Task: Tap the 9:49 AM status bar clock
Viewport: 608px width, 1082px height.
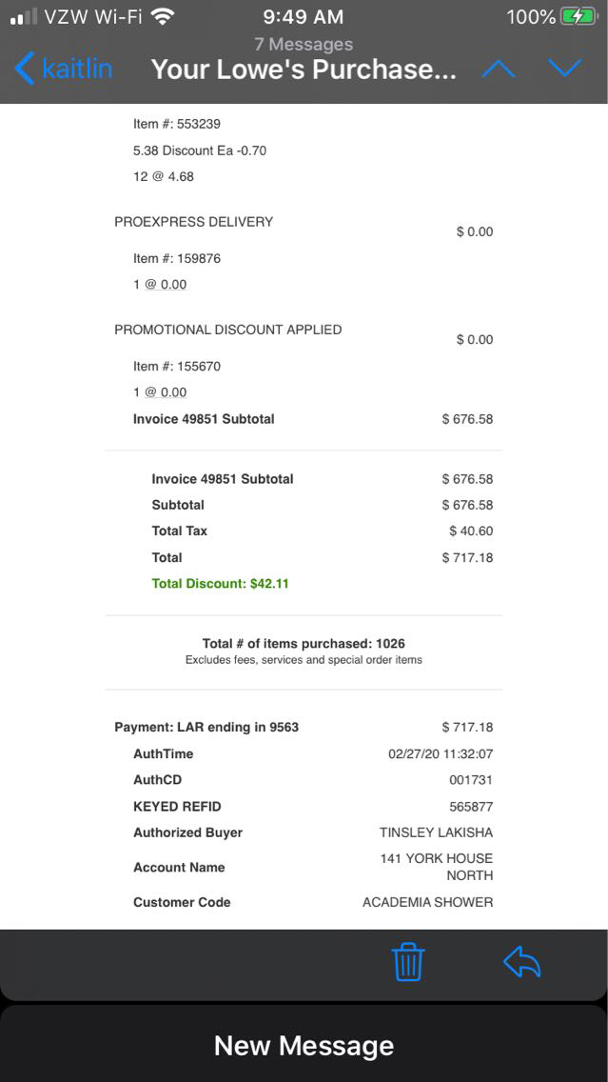Action: tap(304, 16)
